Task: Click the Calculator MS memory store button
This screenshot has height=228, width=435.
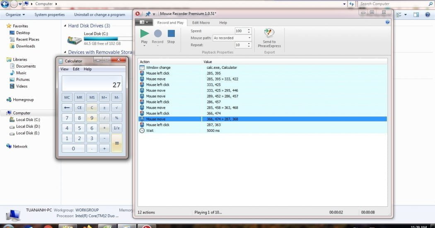Action: pos(92,97)
